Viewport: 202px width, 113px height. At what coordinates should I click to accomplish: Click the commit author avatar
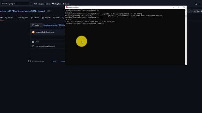click(x=33, y=32)
